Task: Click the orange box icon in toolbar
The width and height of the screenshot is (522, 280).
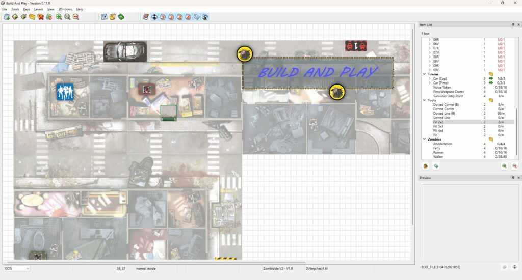Action: [113, 17]
